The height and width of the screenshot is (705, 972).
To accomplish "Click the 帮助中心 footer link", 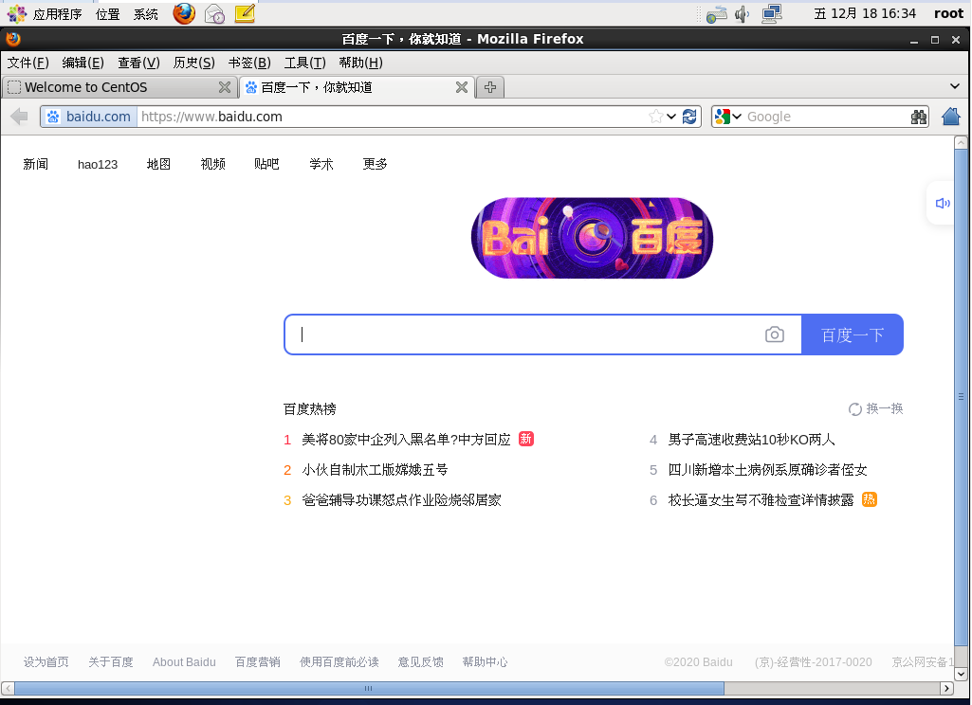I will pyautogui.click(x=485, y=662).
